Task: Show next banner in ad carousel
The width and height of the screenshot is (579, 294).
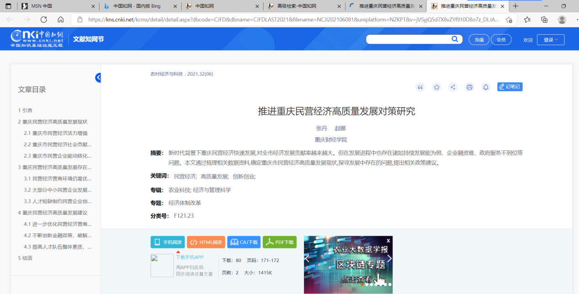Action: click(x=389, y=258)
